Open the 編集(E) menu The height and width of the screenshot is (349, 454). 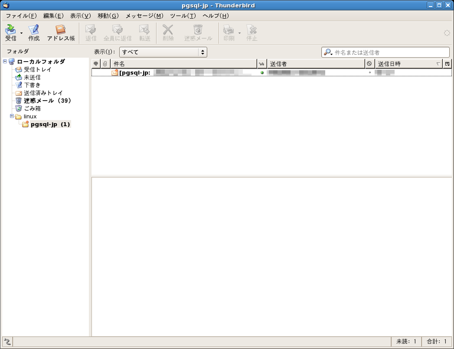[53, 16]
